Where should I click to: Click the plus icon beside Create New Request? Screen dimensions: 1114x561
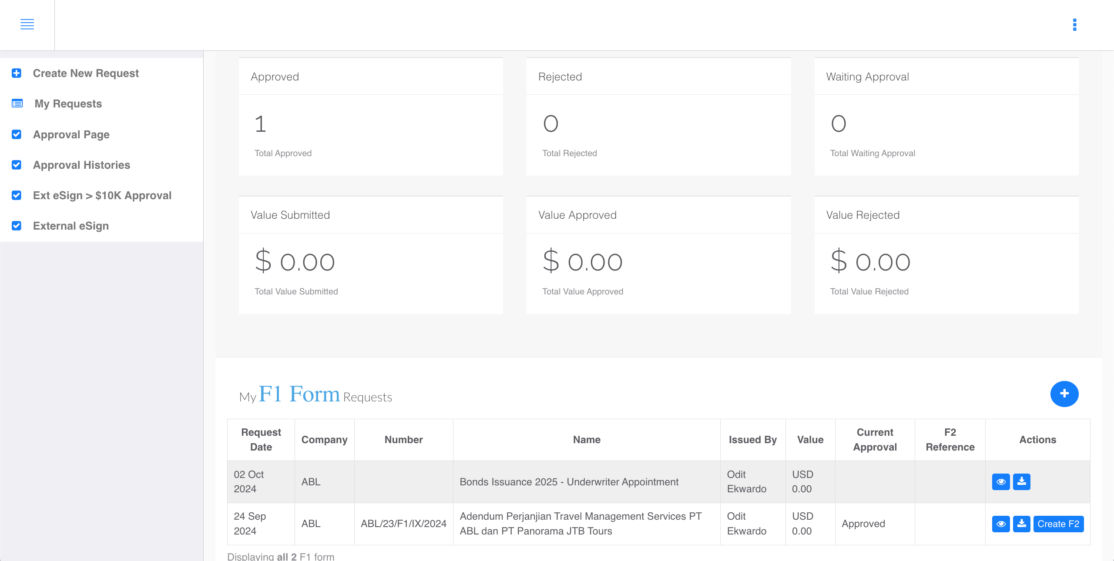click(17, 73)
